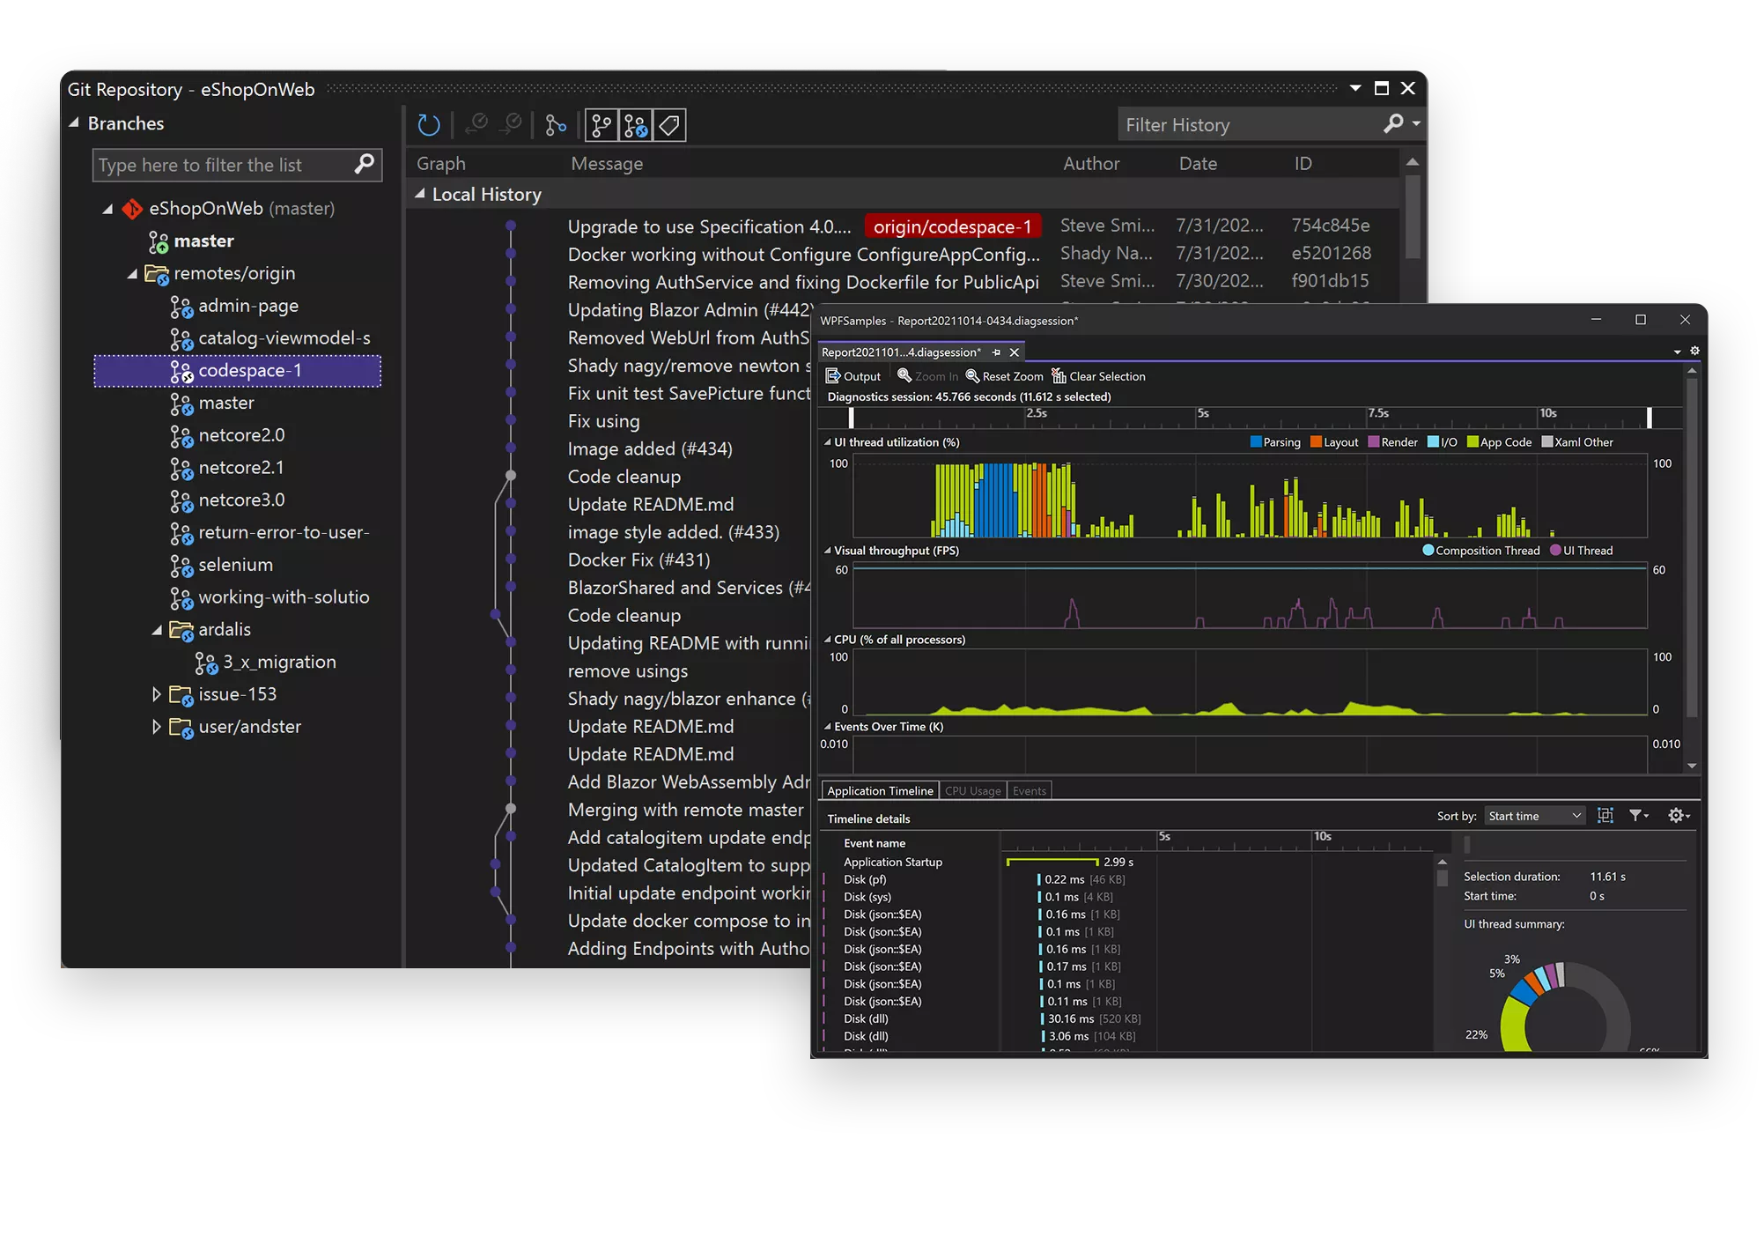Select the Application Timeline tab
Image resolution: width=1764 pixels, height=1259 pixels.
[879, 790]
